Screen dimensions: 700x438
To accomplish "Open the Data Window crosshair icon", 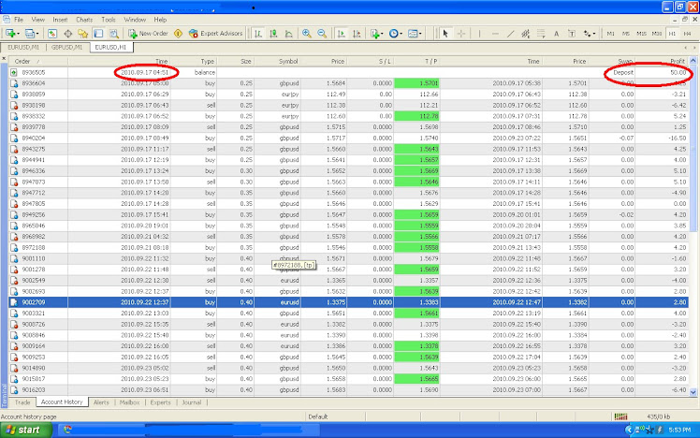I will (x=68, y=34).
